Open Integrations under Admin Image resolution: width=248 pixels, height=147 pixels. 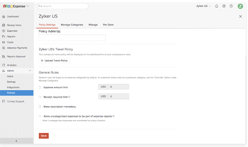[x=13, y=87]
